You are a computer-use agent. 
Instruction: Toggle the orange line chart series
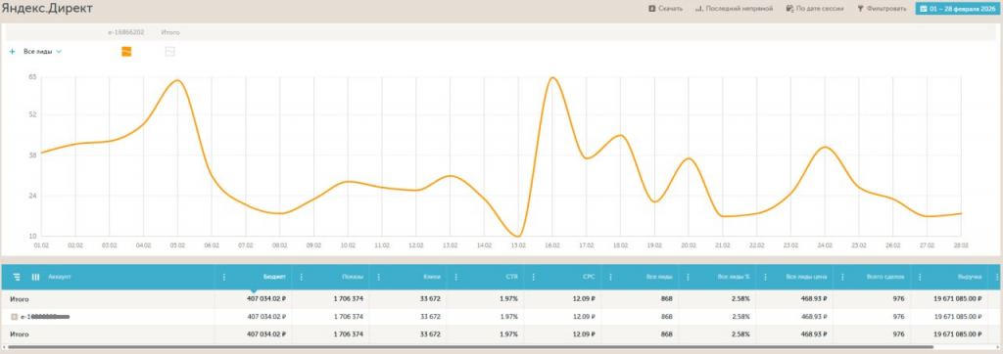[126, 52]
